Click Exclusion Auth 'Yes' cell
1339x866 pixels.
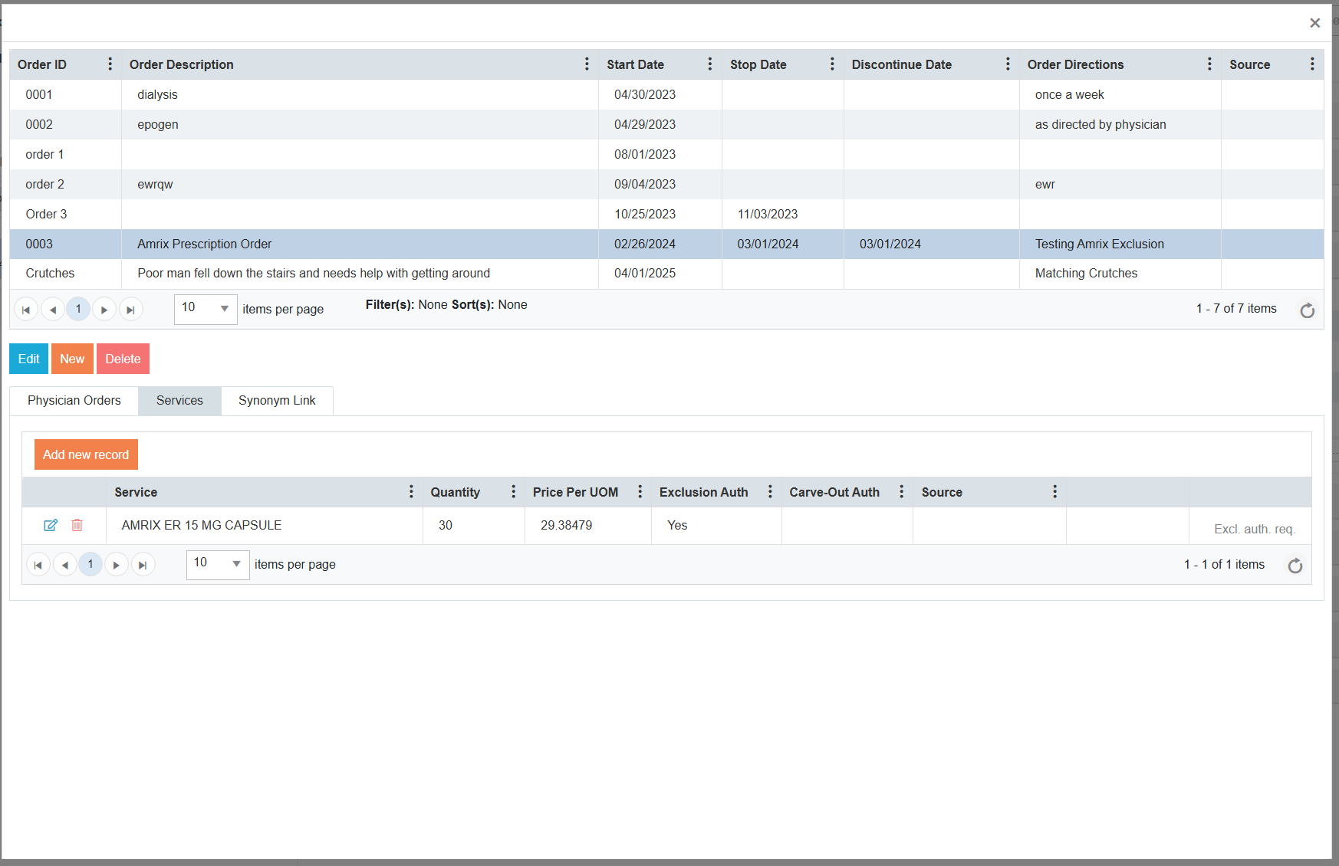tap(716, 525)
